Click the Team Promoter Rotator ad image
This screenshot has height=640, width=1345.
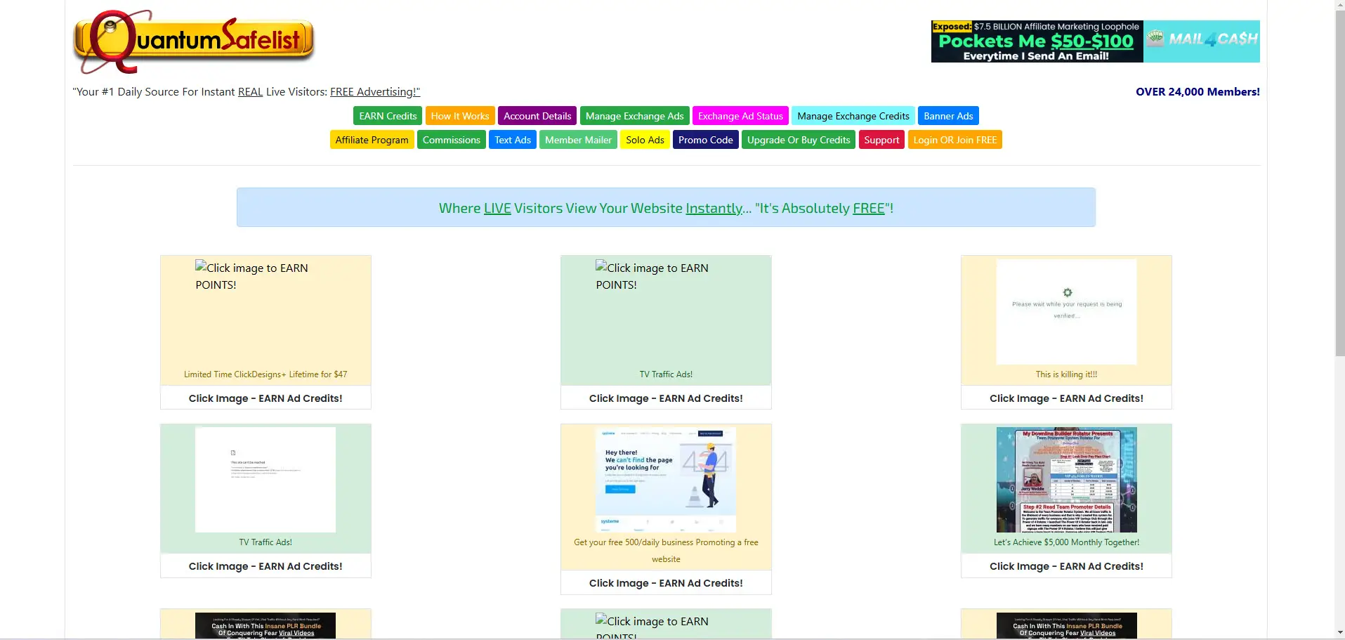click(x=1065, y=480)
